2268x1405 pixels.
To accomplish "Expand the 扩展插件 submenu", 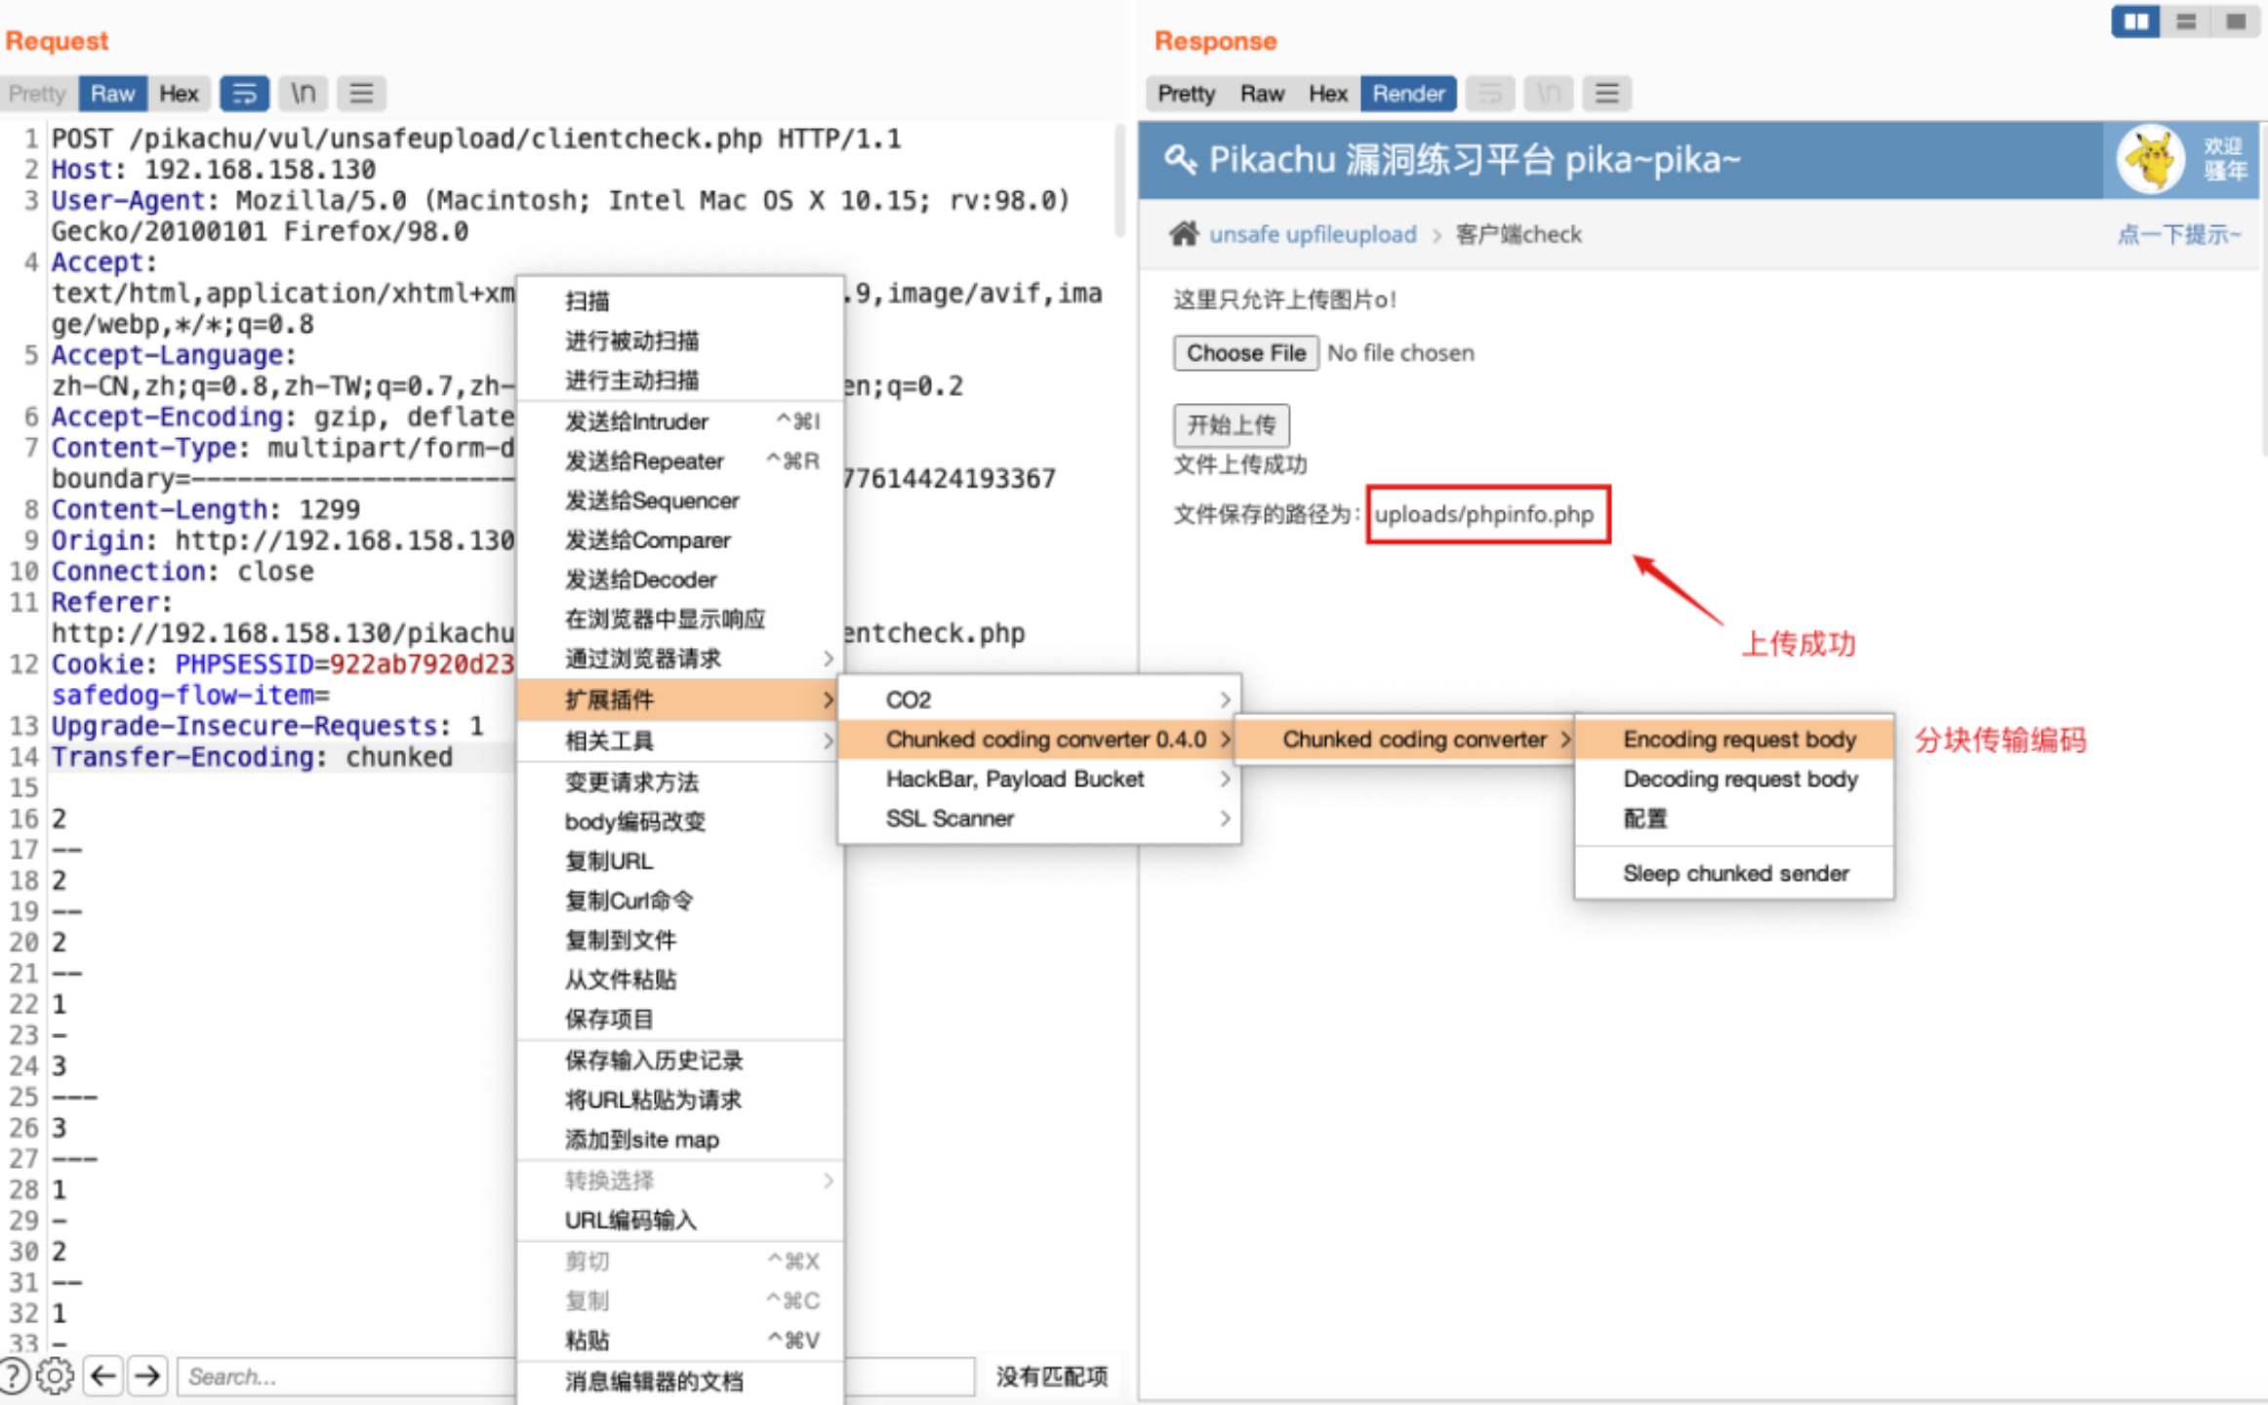I will pyautogui.click(x=679, y=700).
